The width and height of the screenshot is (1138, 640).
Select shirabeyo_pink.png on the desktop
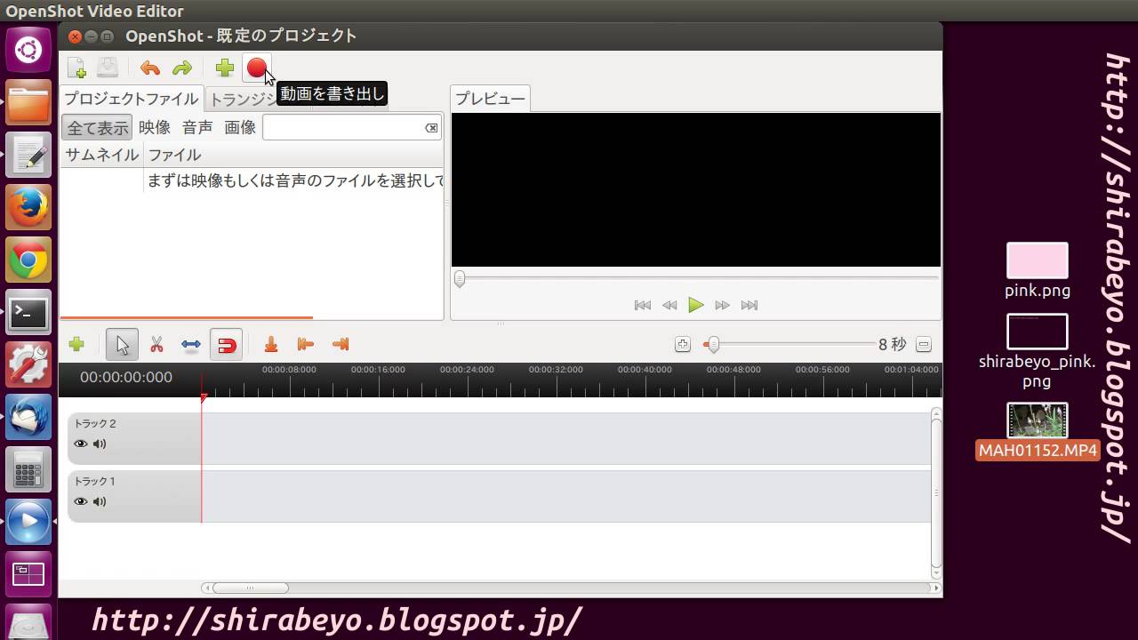[x=1038, y=351]
